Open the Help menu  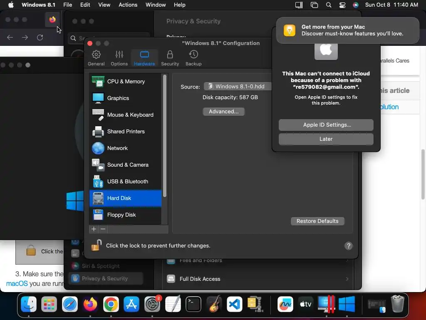[x=180, y=5]
